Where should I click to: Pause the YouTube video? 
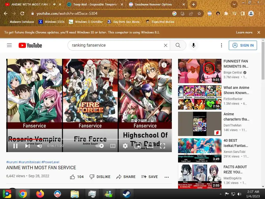[15, 146]
